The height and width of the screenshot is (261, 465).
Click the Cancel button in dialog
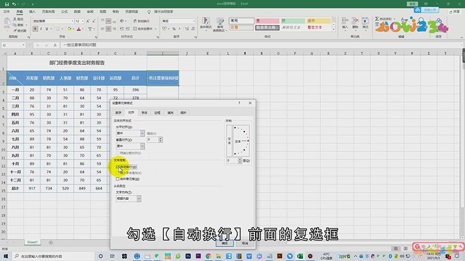click(x=245, y=243)
